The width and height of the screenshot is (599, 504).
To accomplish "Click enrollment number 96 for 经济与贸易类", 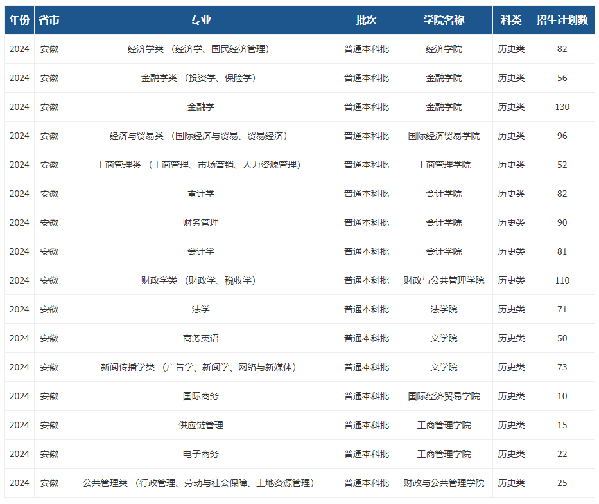I will (562, 136).
